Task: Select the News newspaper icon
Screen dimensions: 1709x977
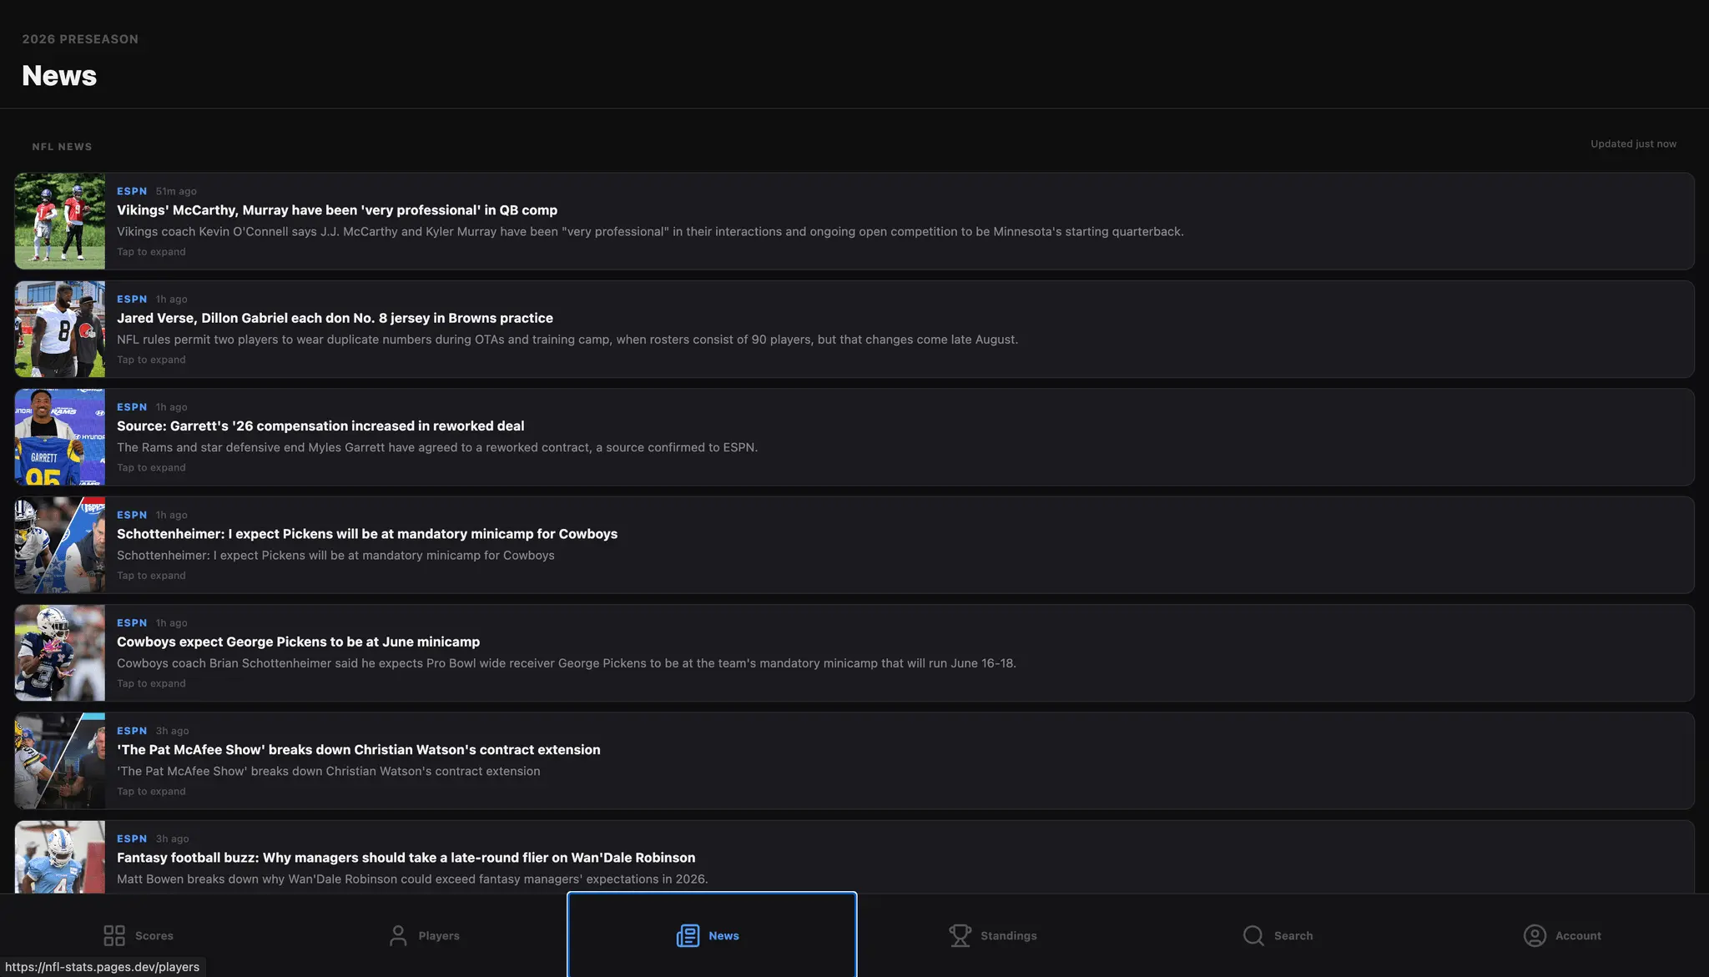Action: click(x=688, y=935)
